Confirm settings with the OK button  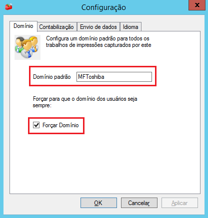coord(98,203)
